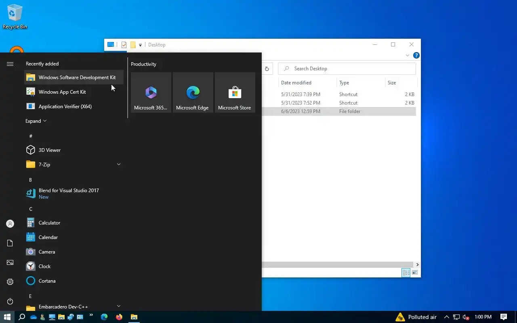Click the E letter header in app list

tap(30, 296)
